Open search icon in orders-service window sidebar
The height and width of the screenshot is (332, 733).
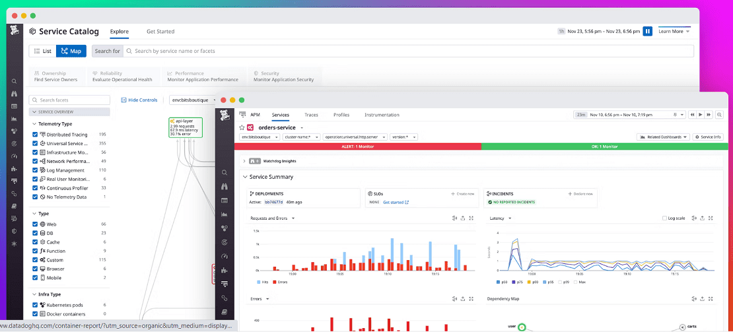tap(225, 173)
